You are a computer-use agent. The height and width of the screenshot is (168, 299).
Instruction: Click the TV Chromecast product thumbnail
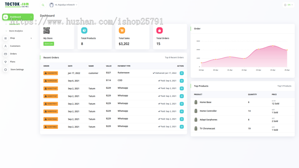point(196,128)
